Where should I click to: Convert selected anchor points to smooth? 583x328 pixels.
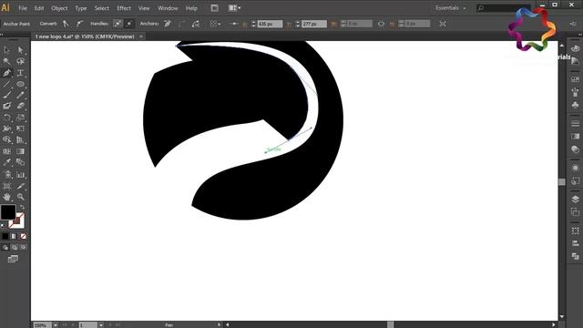point(79,24)
